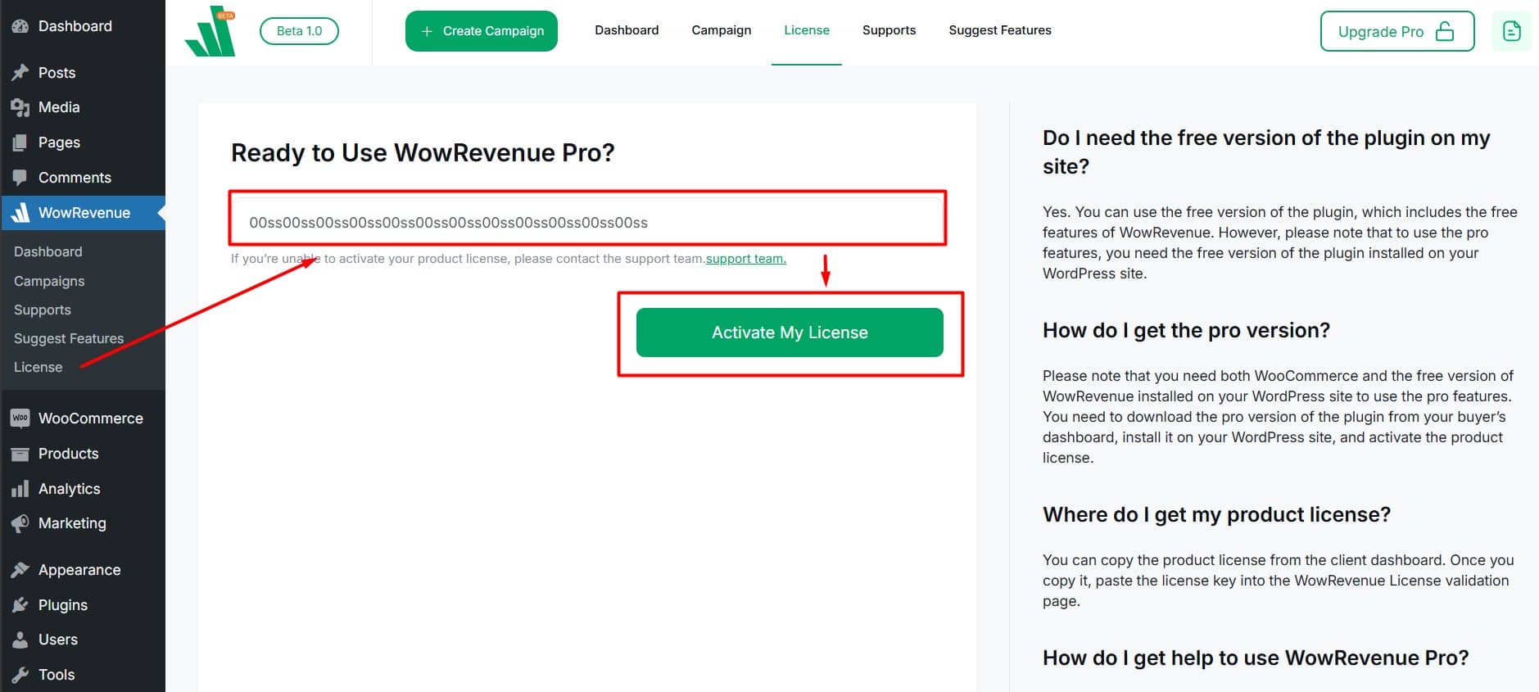Click the Beta 1.0 badge
1539x692 pixels.
299,31
